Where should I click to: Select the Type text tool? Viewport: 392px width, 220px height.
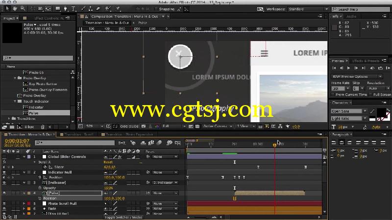point(73,9)
